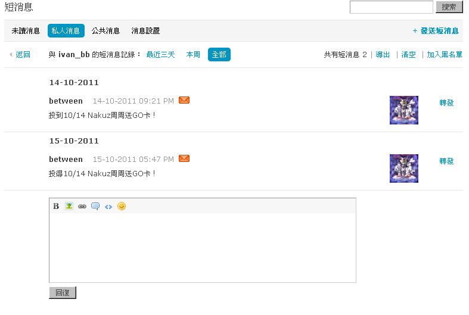Open 未讀消息 tab
The image size is (469, 315).
click(x=26, y=31)
